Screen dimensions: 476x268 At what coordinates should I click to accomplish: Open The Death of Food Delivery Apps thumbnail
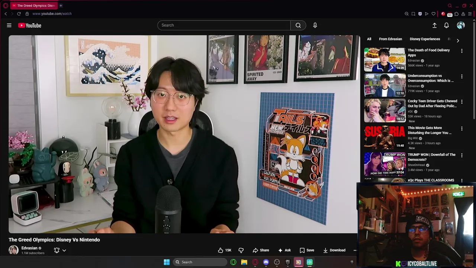coord(385,60)
